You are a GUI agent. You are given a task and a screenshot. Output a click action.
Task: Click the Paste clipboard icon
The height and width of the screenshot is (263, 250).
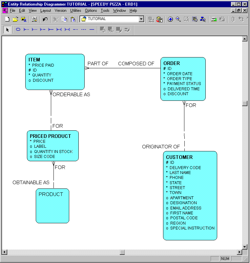pos(73,19)
